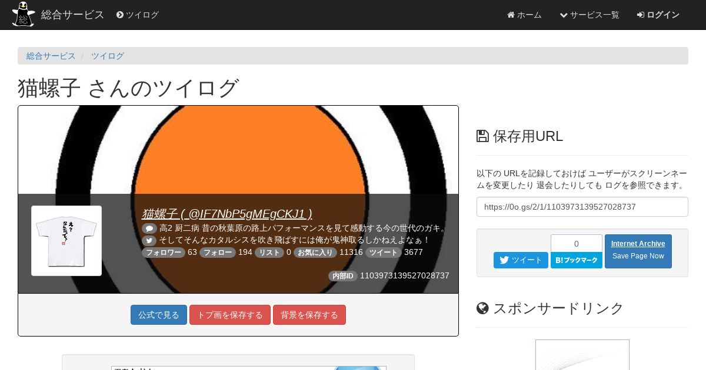Click page heading 猫螺子 さんのツイログ
Viewport: 706px width, 370px height.
[128, 88]
